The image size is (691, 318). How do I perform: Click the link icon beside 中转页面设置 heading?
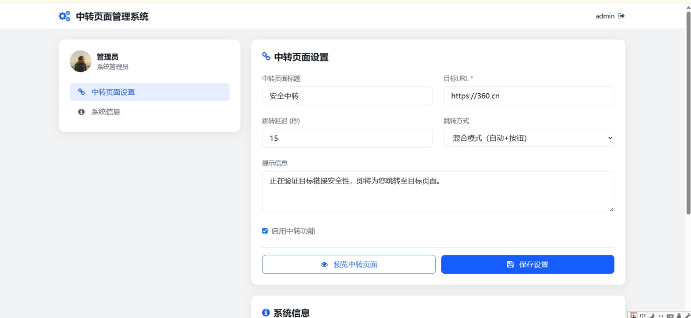[x=266, y=56]
